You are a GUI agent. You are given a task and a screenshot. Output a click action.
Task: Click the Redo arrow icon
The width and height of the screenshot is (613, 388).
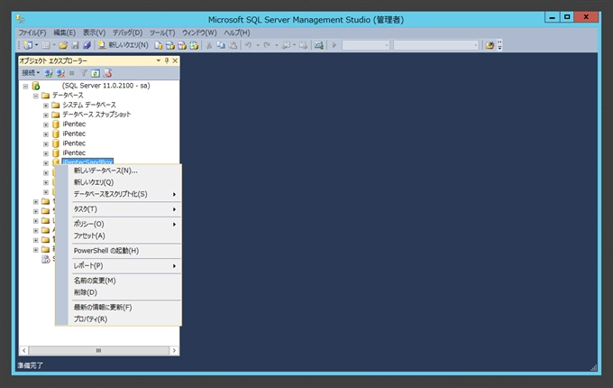267,45
